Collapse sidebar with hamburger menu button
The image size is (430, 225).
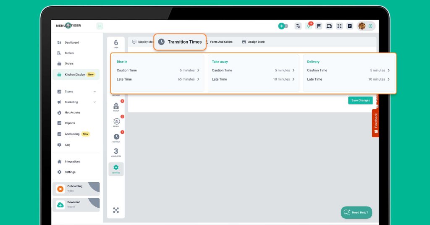(100, 26)
